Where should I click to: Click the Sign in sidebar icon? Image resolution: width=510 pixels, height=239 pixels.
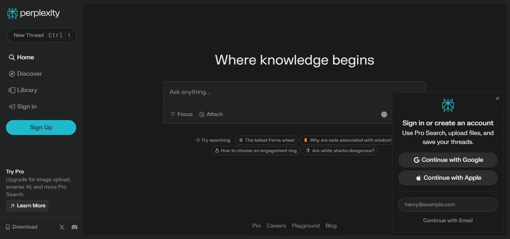[12, 106]
